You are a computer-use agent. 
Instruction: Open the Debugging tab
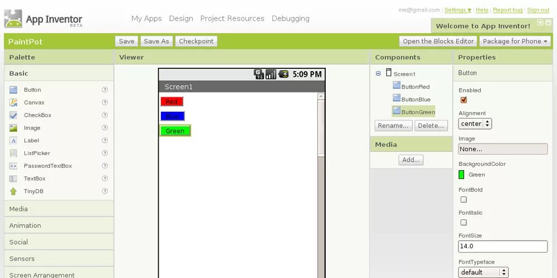tap(291, 18)
